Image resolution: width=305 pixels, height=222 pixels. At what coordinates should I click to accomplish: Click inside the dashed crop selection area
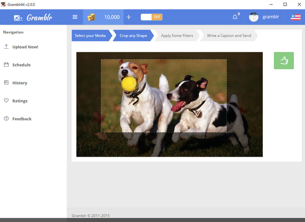coord(164,96)
